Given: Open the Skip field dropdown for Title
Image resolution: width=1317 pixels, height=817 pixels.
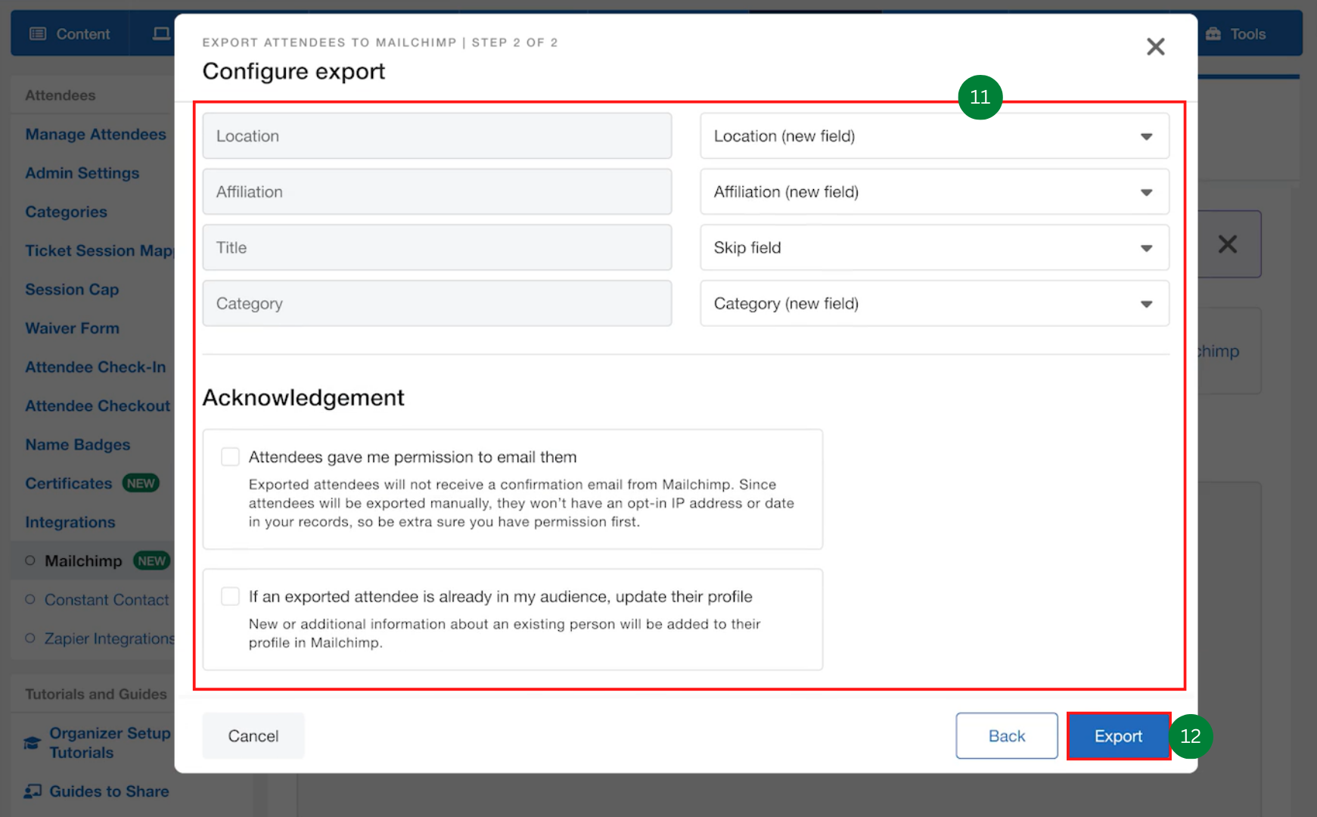Looking at the screenshot, I should coord(934,247).
